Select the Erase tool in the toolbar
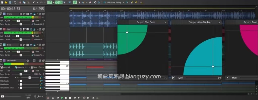 [x=90, y=3]
